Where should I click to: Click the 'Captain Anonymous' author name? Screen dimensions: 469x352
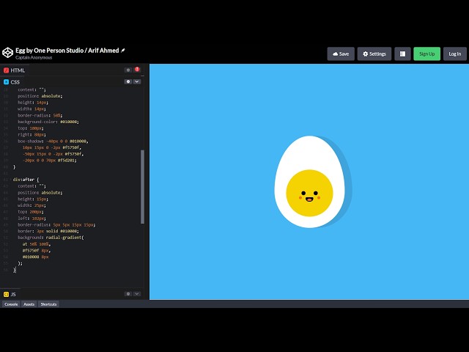pos(34,57)
